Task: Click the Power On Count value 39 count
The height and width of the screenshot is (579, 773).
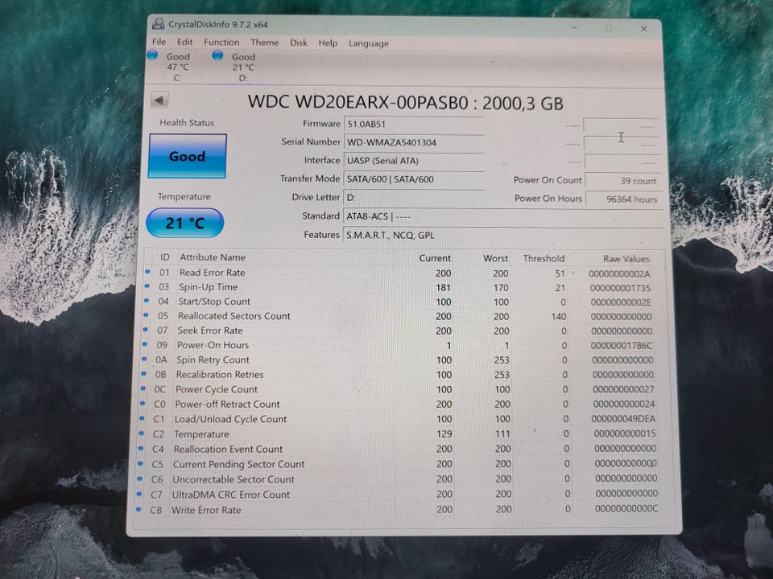Action: [x=622, y=181]
